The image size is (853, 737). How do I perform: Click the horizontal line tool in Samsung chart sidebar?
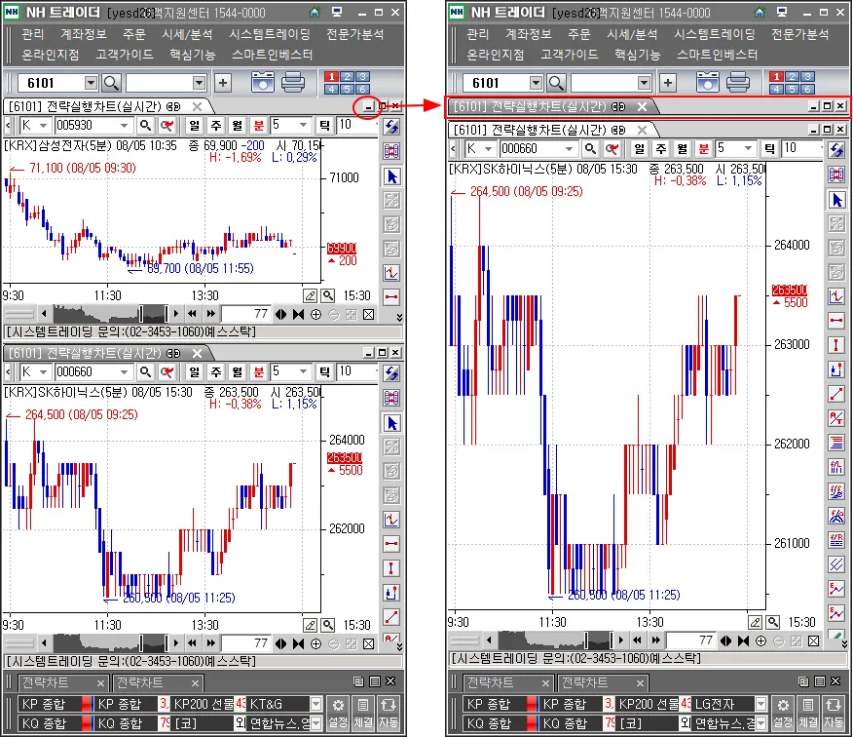(391, 297)
